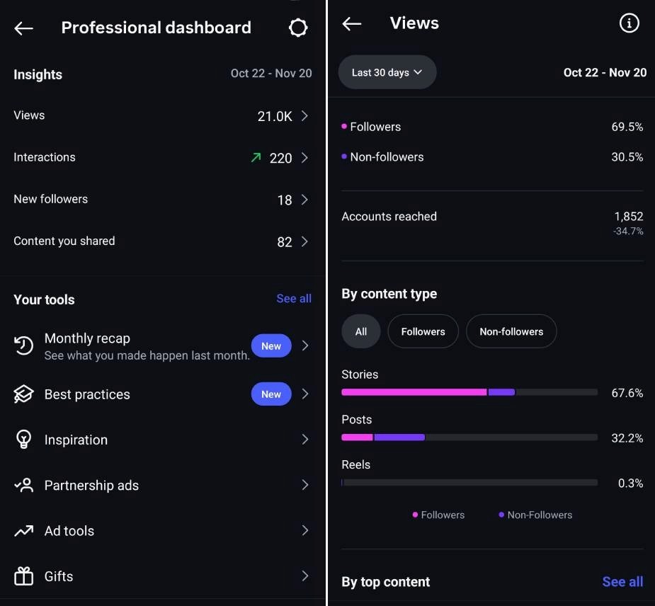
Task: Open the Gifts label
Action: pyautogui.click(x=59, y=576)
